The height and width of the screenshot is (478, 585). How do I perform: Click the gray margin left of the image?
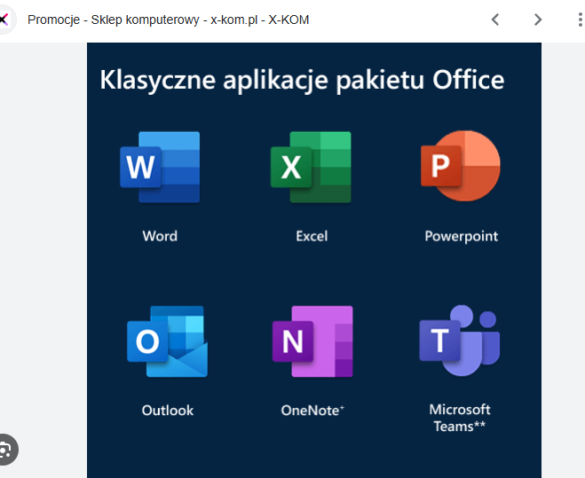tap(43, 266)
